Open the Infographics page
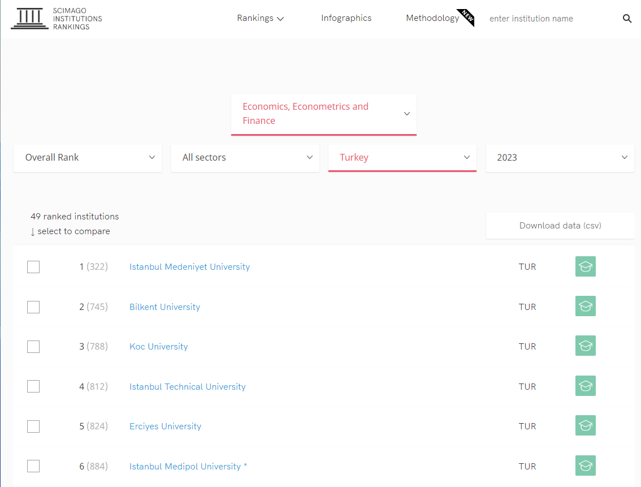Screen dimensions: 641x487 [347, 18]
